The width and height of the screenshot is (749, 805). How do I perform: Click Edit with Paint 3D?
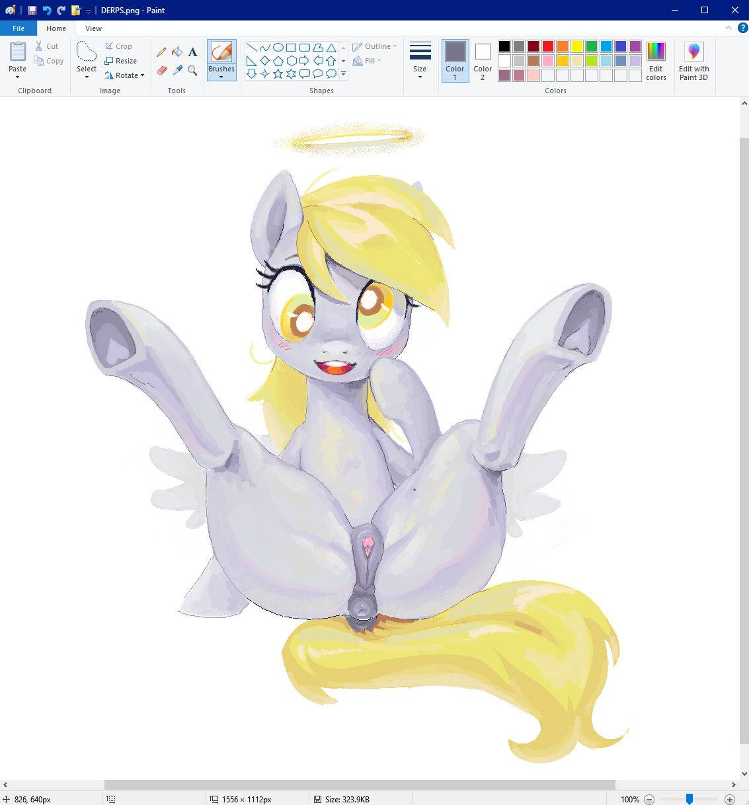693,60
